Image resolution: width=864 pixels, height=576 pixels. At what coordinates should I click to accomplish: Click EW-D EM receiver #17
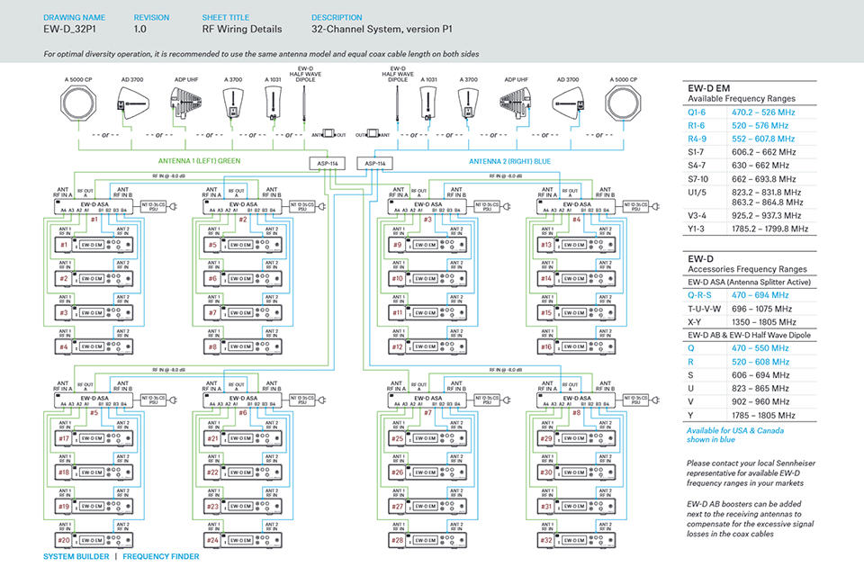pos(94,438)
